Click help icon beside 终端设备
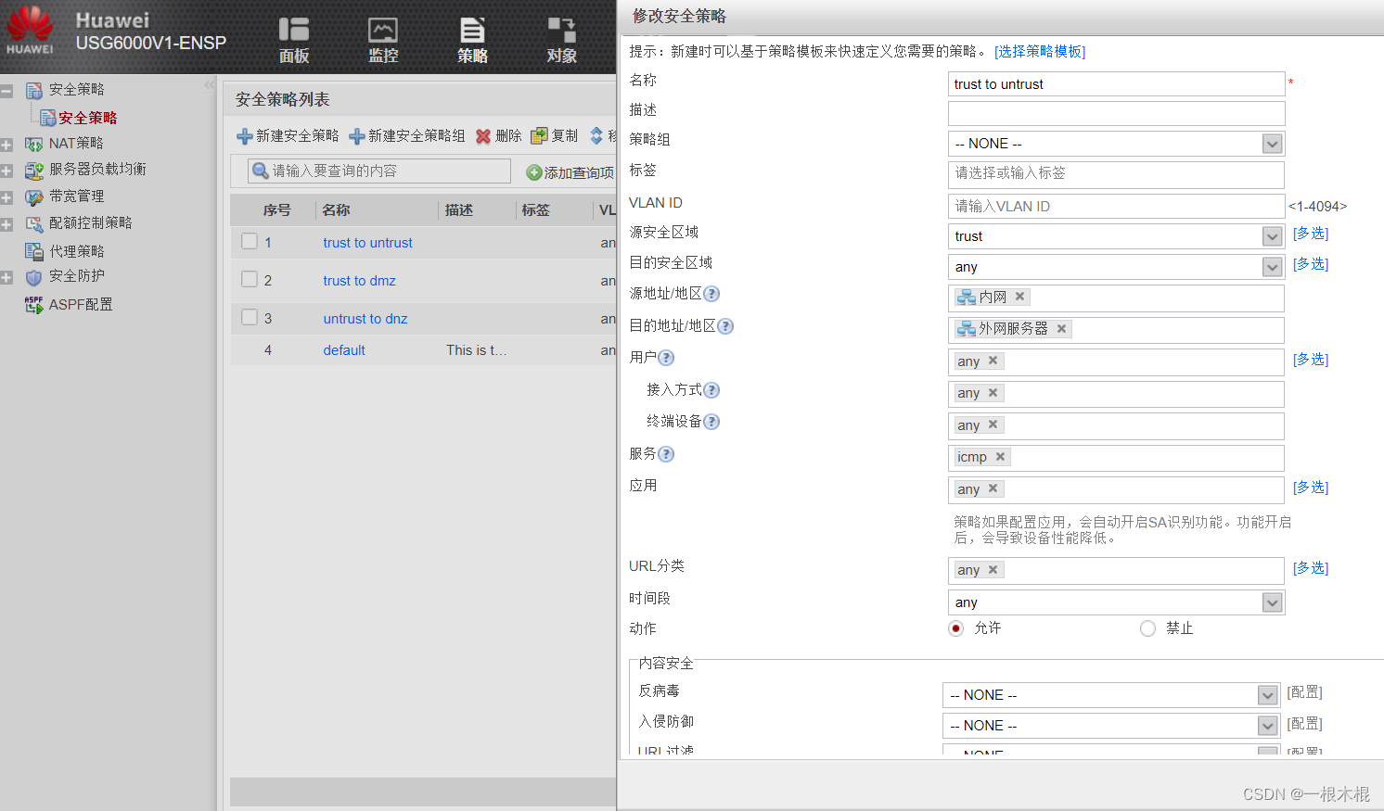1384x811 pixels. click(x=711, y=422)
